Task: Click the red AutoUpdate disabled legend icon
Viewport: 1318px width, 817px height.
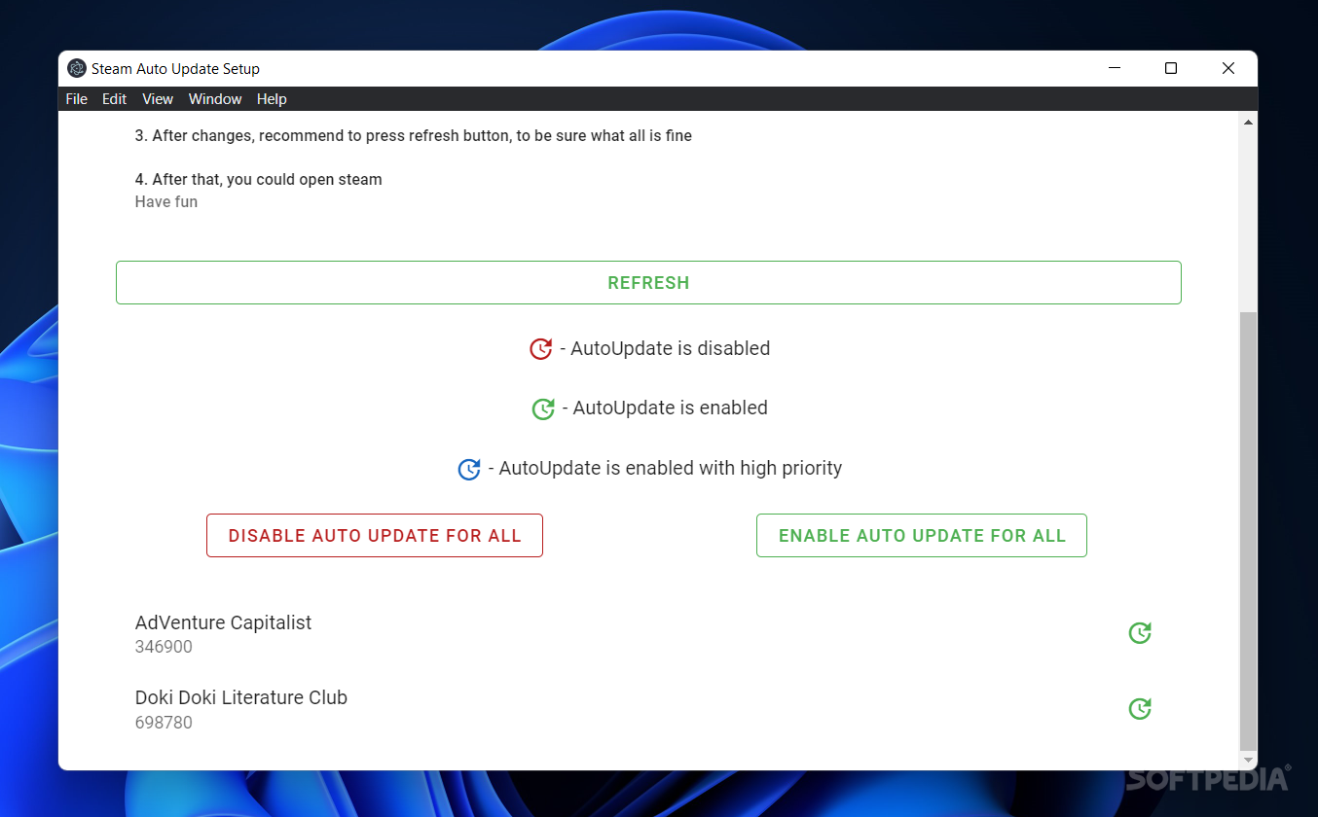Action: point(541,349)
